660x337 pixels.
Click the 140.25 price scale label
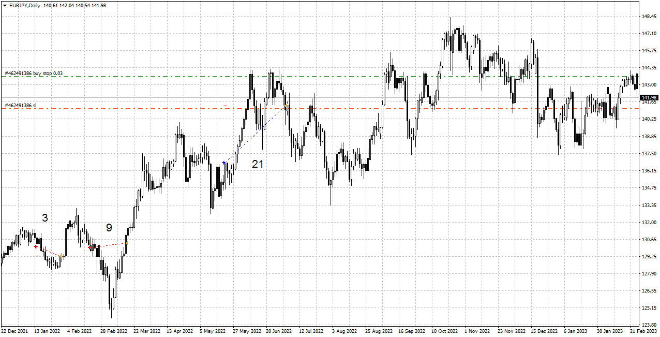(649, 119)
